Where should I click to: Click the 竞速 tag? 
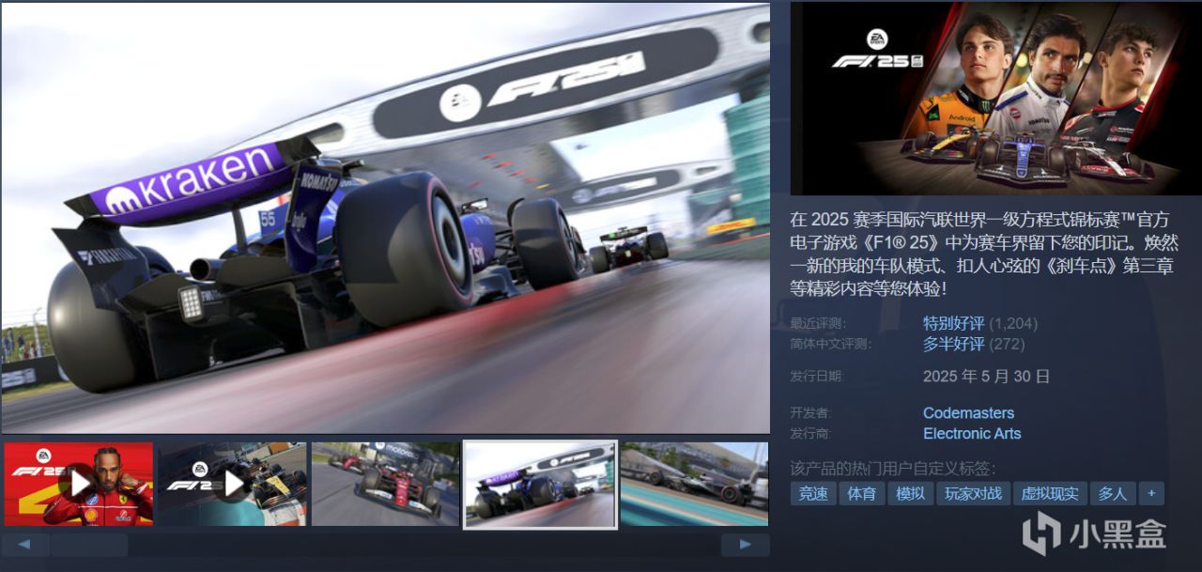pyautogui.click(x=813, y=493)
